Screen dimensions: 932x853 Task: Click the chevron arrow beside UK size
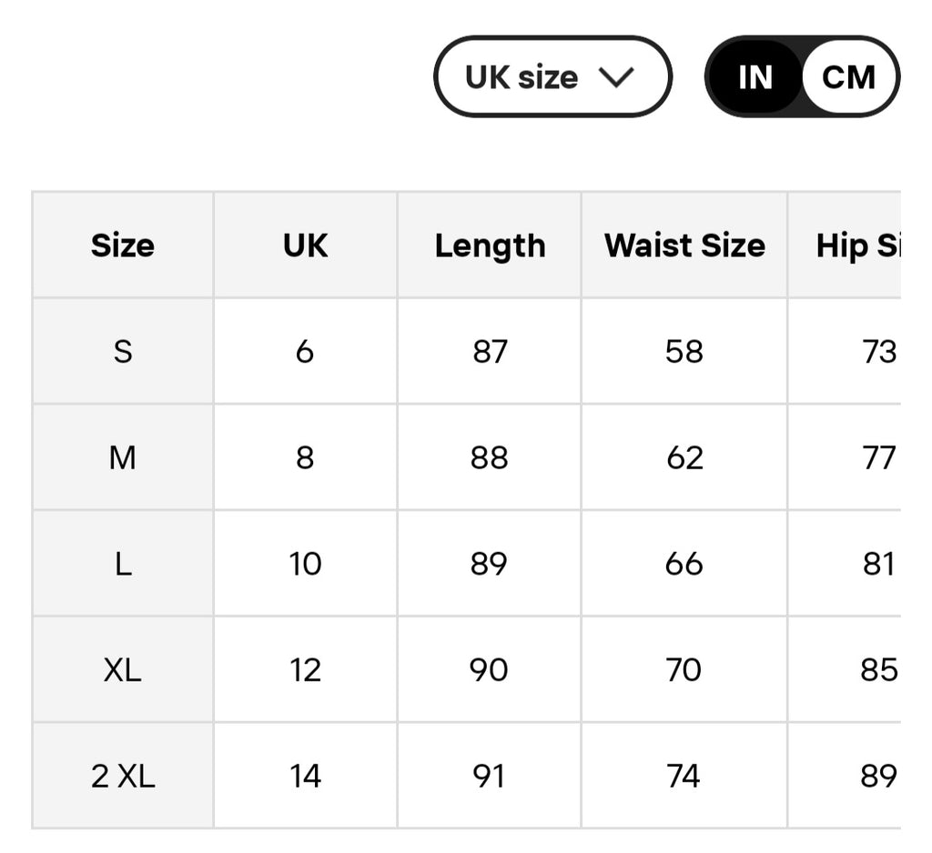(616, 77)
